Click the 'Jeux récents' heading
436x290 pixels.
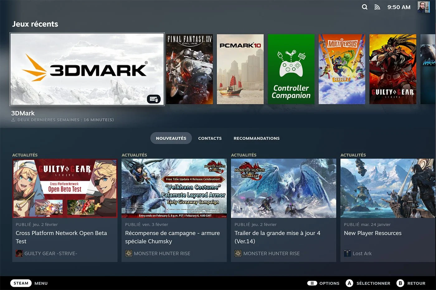[x=35, y=24]
